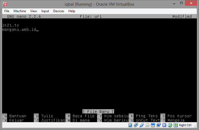Click the ^V Hlm beriku shortcut label

113,120
